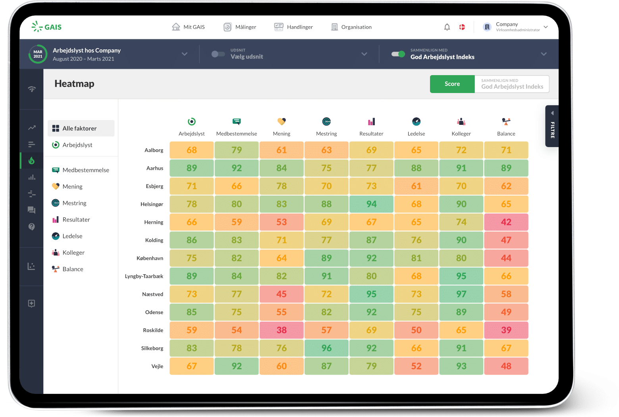Open the comments sidebar icon

(x=32, y=210)
